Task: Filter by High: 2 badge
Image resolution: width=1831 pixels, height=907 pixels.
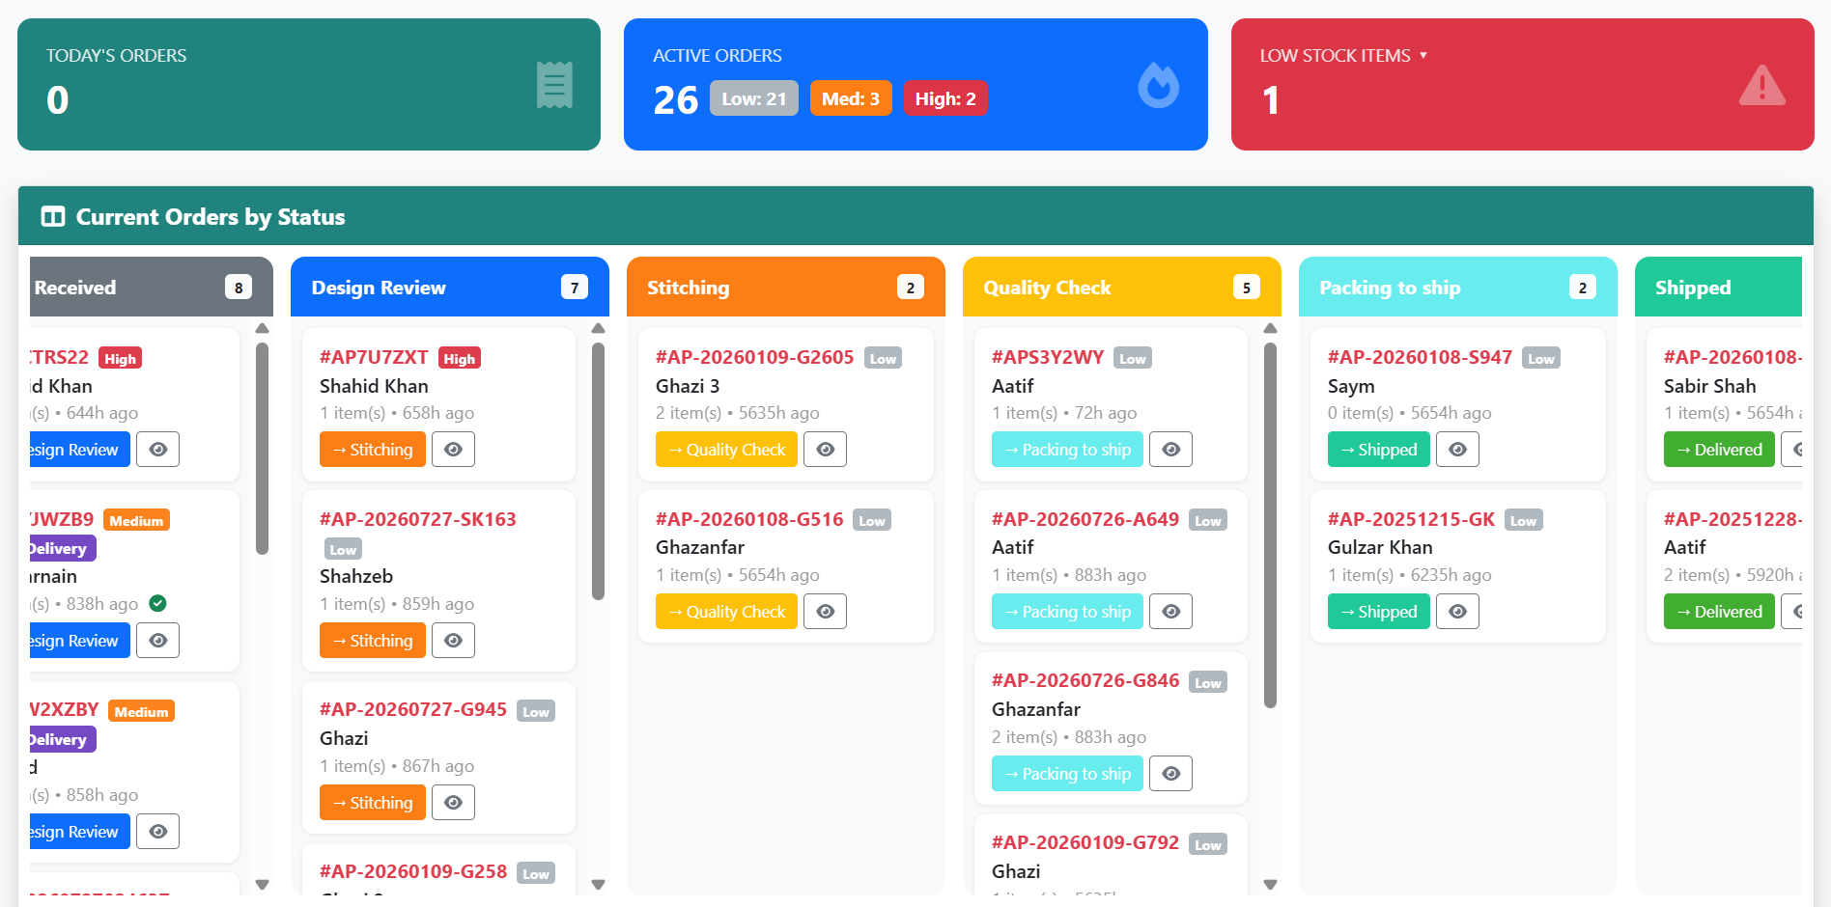Action: [945, 98]
